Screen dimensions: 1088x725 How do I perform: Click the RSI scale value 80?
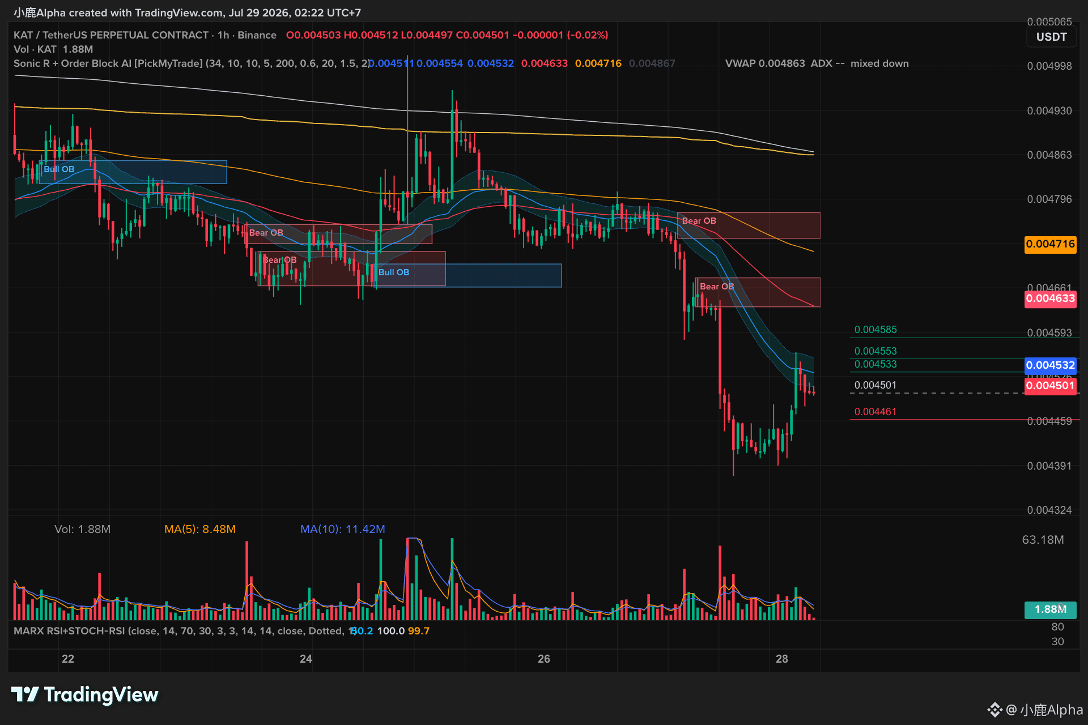click(x=1057, y=627)
